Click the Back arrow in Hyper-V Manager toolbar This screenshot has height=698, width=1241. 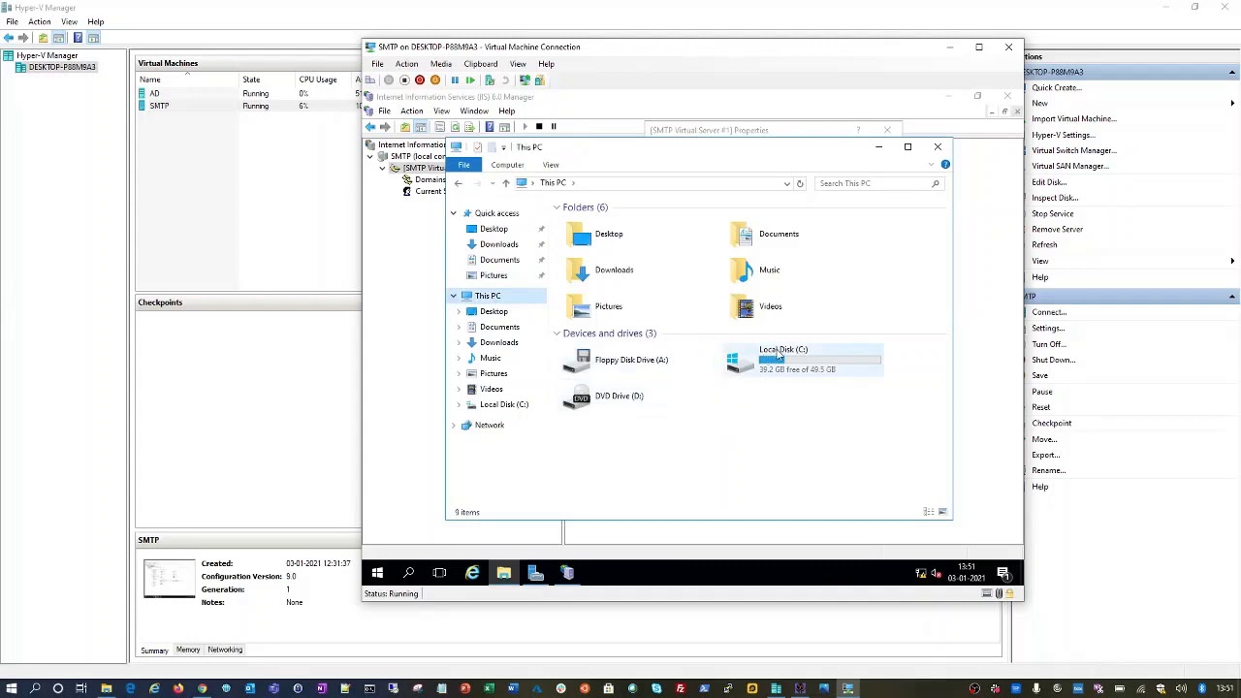pyautogui.click(x=8, y=38)
